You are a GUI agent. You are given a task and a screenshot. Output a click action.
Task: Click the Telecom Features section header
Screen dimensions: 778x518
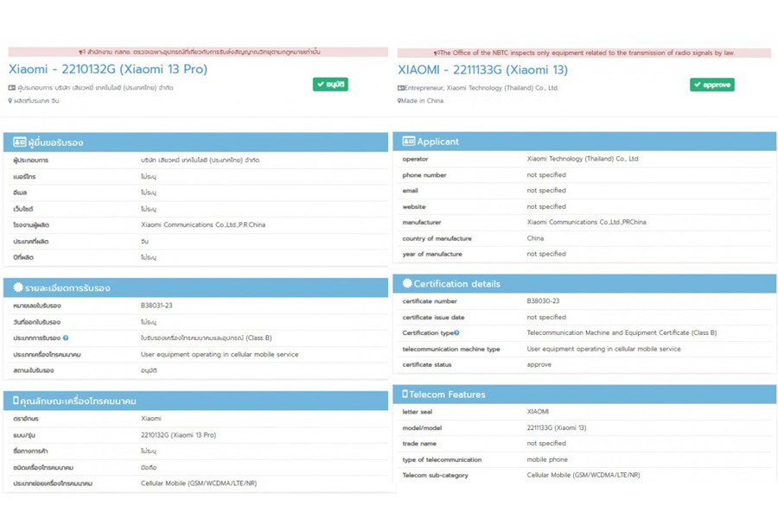(x=584, y=395)
